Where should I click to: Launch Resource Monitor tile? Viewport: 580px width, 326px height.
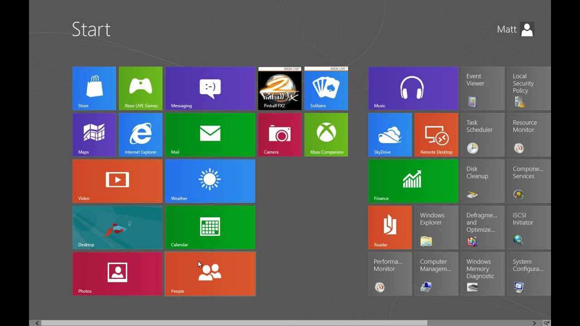[x=529, y=134]
